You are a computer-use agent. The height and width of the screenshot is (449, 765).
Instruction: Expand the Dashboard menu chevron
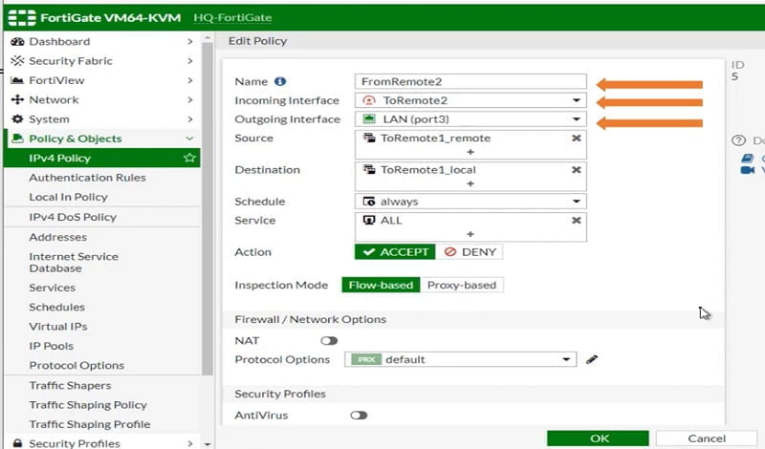pyautogui.click(x=189, y=41)
